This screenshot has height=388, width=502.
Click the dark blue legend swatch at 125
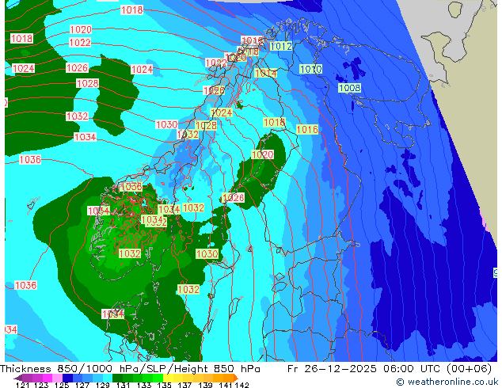tap(67, 378)
